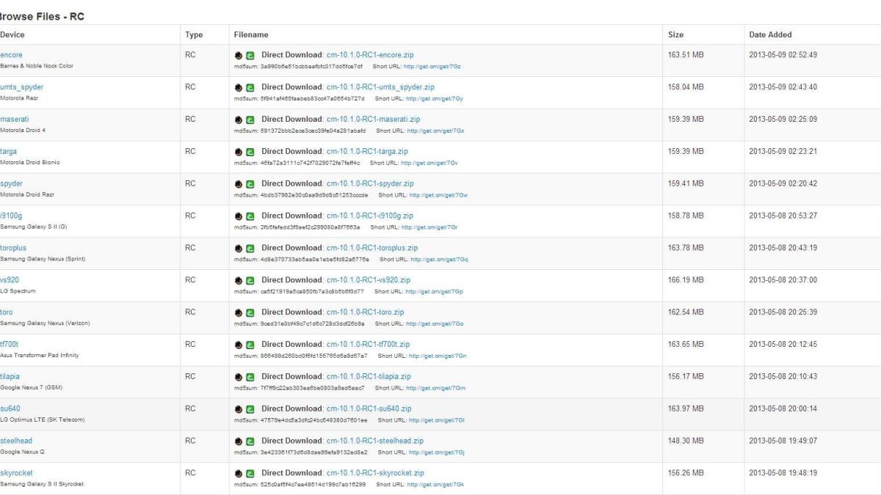Screen dimensions: 881x495
Task: Open short URL http://get.cm/get/7Go
Action: coord(438,324)
